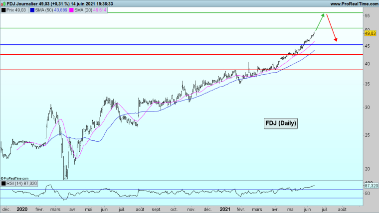Click the 20 price axis label
The image size is (379, 213).
(x=367, y=169)
